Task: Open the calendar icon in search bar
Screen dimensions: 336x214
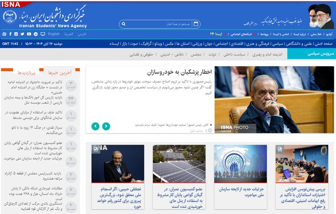Action: (x=196, y=24)
